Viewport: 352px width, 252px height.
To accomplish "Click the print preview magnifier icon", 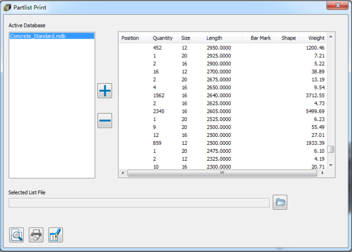I will (x=16, y=235).
